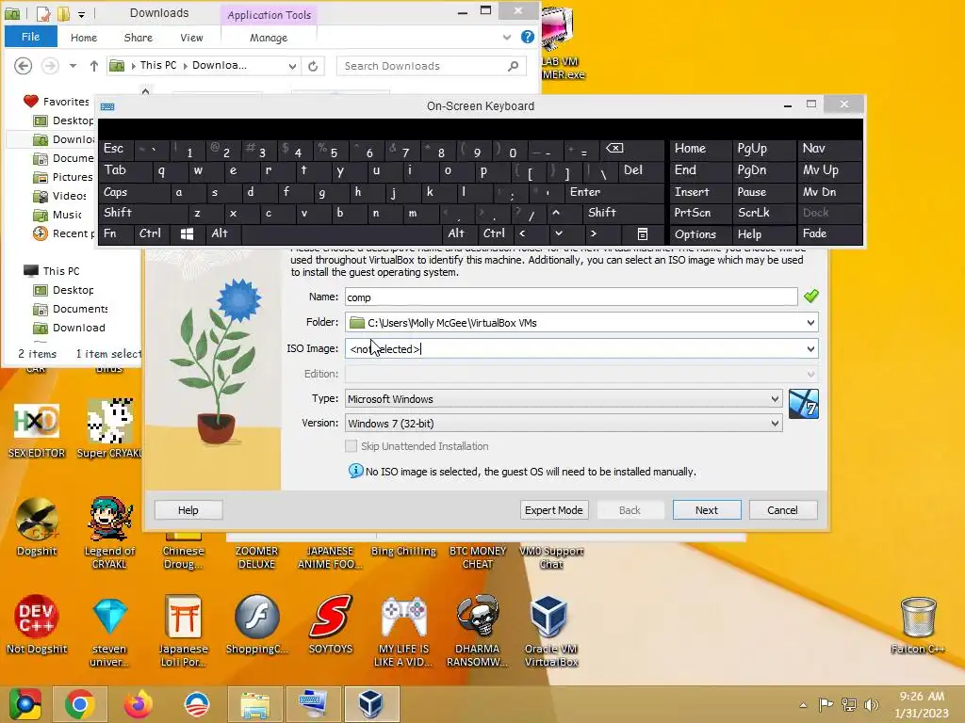Open the Version dropdown showing Windows 7 (32-bit)

point(564,423)
